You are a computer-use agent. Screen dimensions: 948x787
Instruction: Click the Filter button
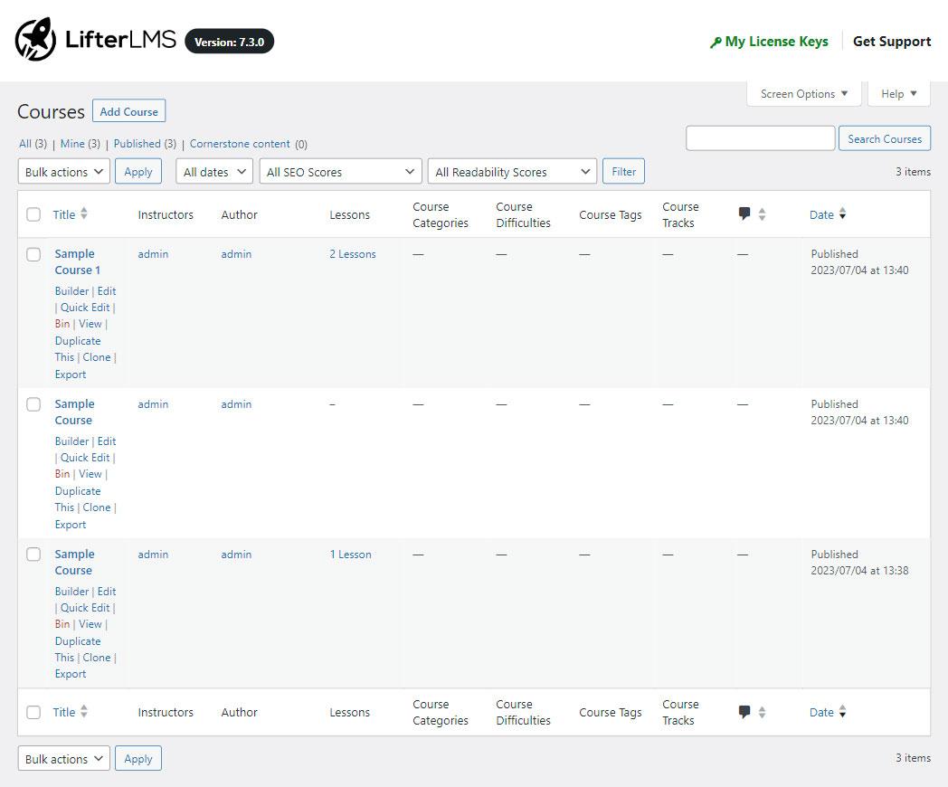pos(623,172)
